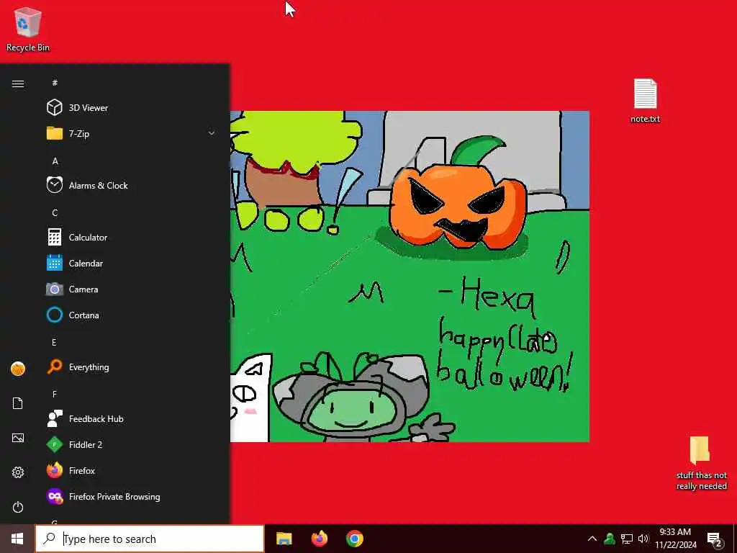737x553 pixels.
Task: Click the user account avatar in Start
Action: click(18, 369)
